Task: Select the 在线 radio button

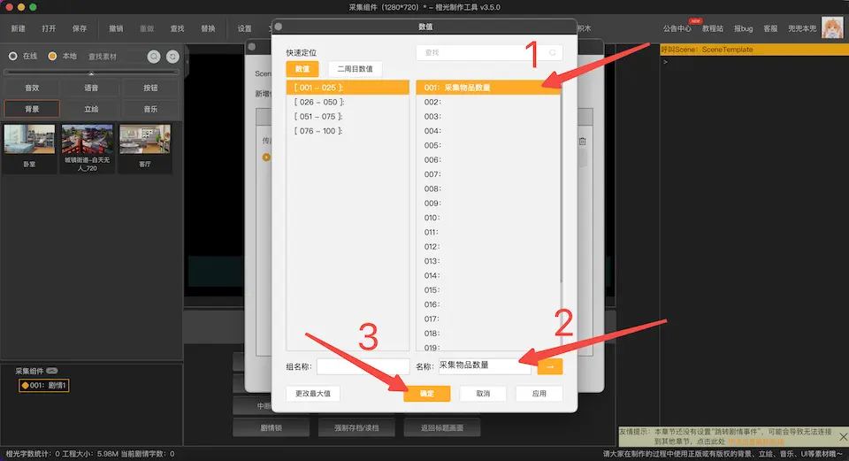Action: click(x=12, y=57)
